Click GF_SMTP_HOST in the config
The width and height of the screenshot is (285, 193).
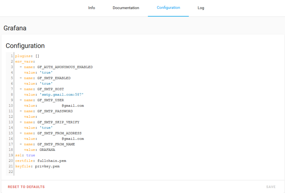(x=51, y=89)
